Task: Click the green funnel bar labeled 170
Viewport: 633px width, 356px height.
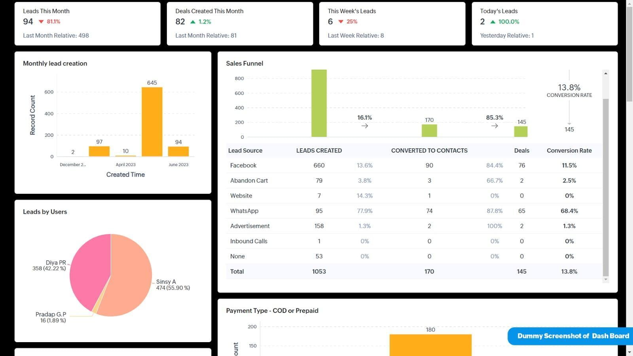Action: (429, 131)
